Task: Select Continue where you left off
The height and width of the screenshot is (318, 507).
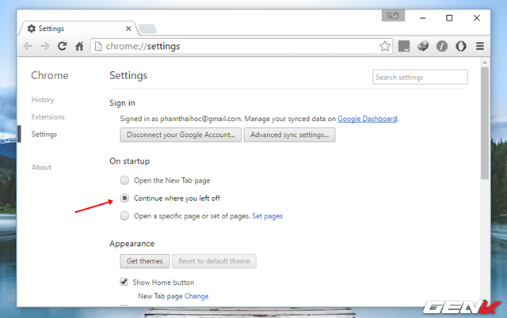Action: click(124, 198)
